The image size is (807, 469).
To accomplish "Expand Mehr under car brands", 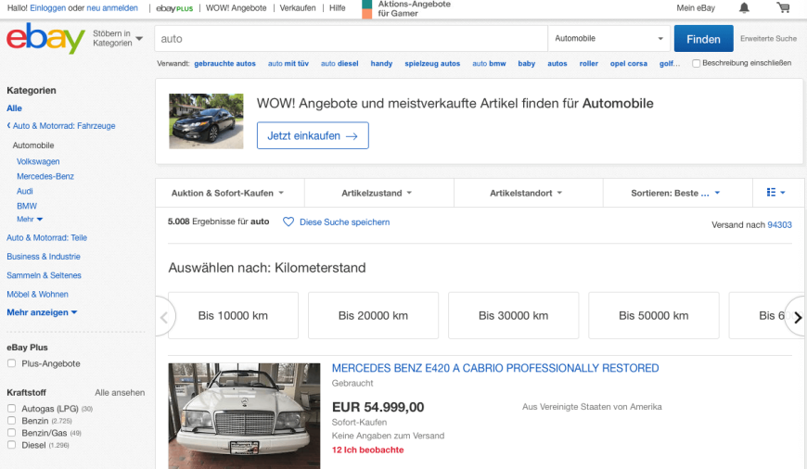I will tap(30, 219).
